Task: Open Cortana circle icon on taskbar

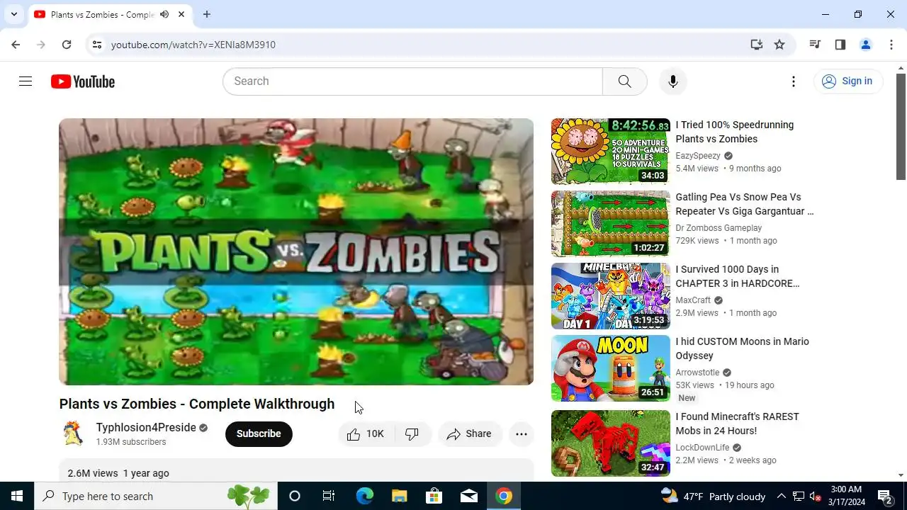Action: 295,496
